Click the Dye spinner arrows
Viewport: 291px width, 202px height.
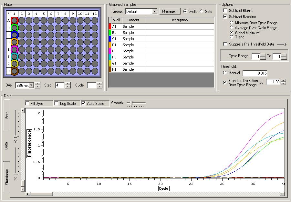37,85
